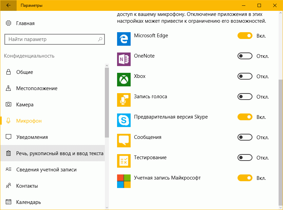Click the Сообщения app label
Screen dimensions: 283x210
tap(148, 137)
